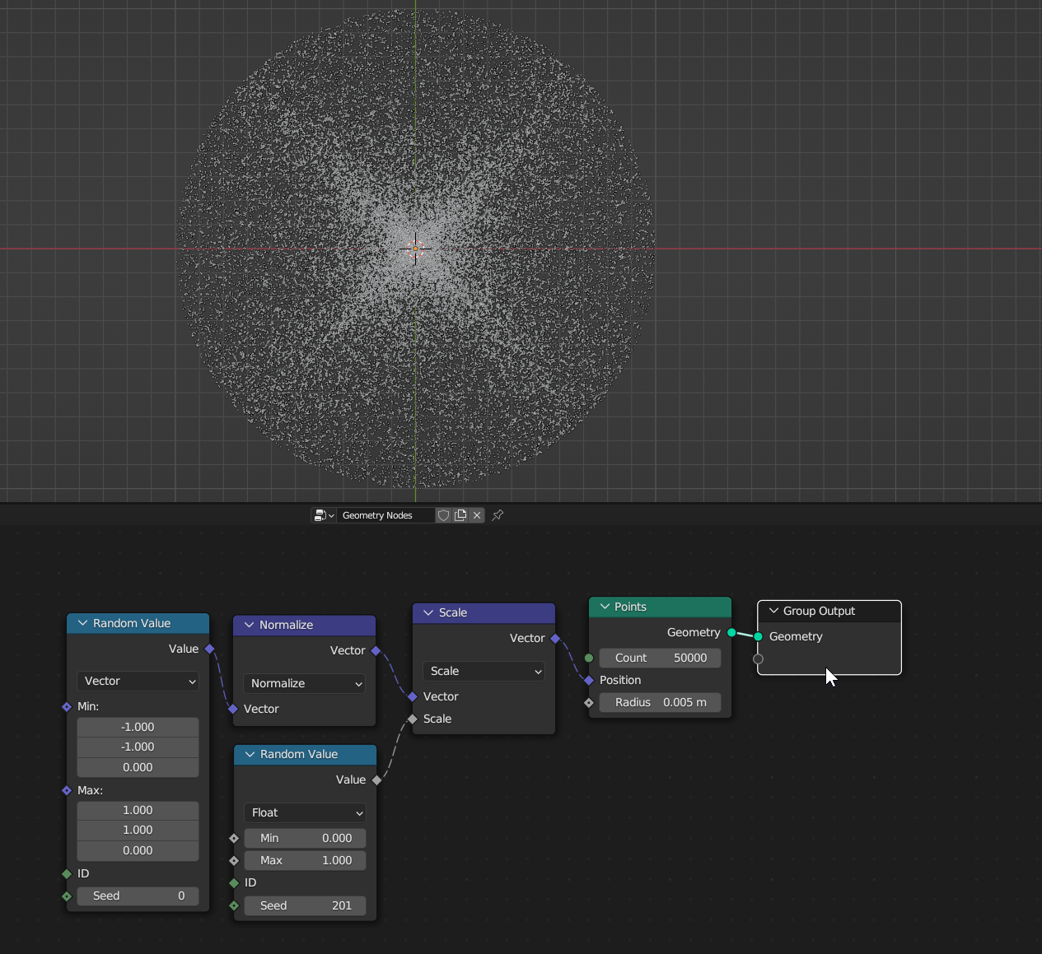The height and width of the screenshot is (954, 1042).
Task: Collapse the Scale node using its chevron
Action: click(428, 612)
